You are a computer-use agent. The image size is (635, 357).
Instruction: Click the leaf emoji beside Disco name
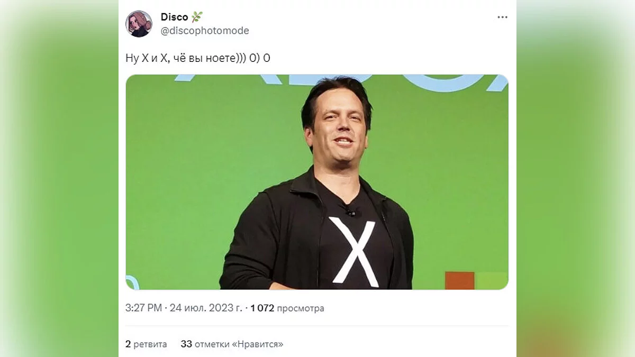pyautogui.click(x=197, y=17)
